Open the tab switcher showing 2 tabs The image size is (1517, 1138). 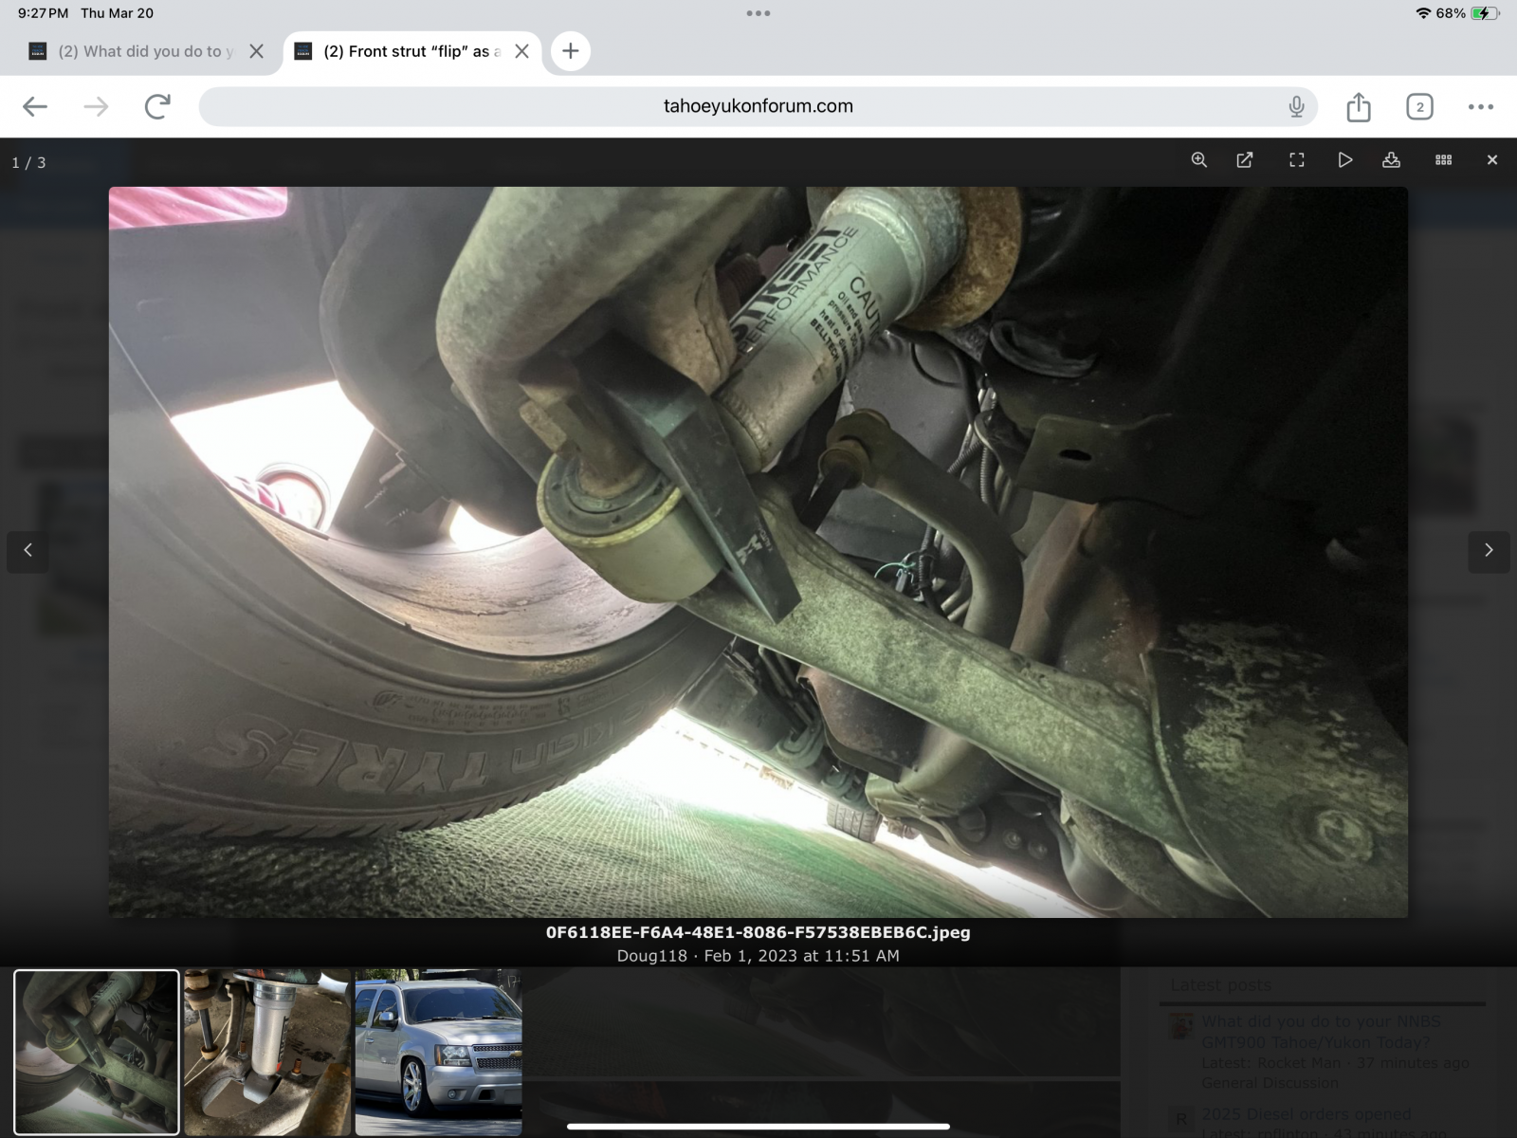pyautogui.click(x=1419, y=106)
